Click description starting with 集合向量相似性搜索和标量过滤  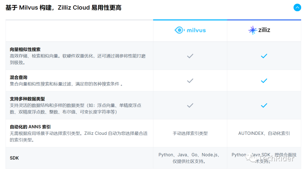(x=66, y=84)
